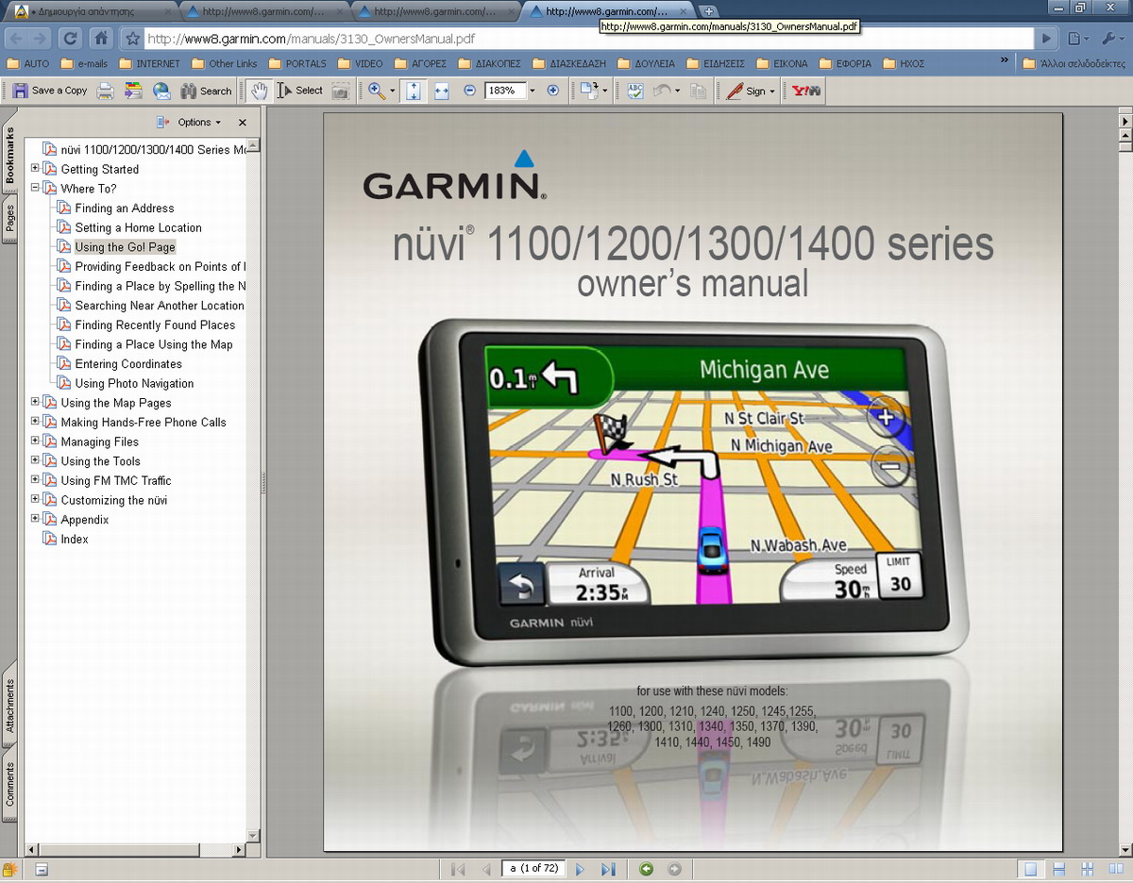This screenshot has height=883, width=1133.
Task: Click the email document icon in Adobe toolbar
Action: click(161, 91)
